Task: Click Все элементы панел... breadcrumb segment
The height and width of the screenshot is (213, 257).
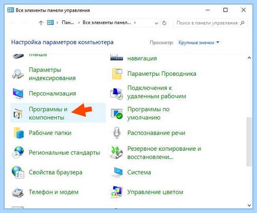Action: 107,23
